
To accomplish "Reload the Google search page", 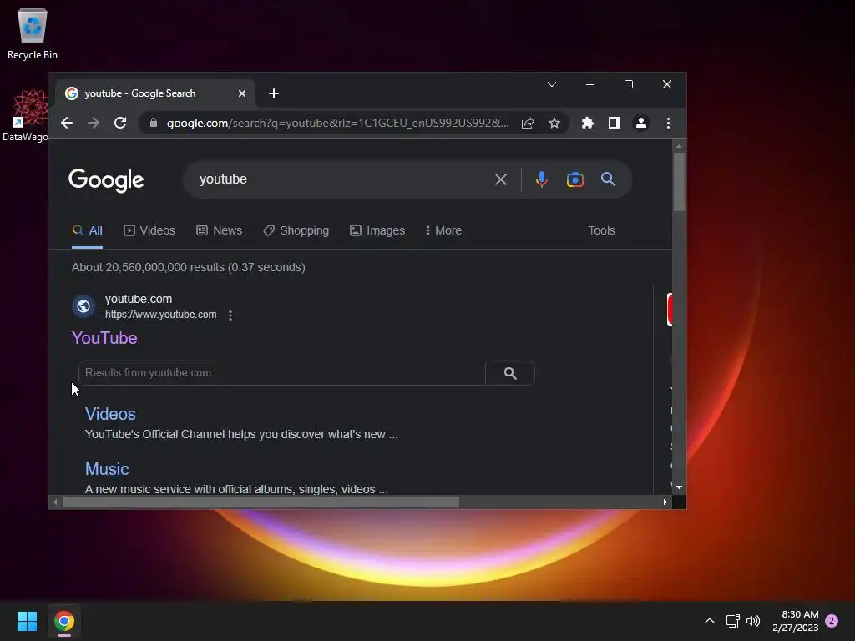I will click(120, 124).
